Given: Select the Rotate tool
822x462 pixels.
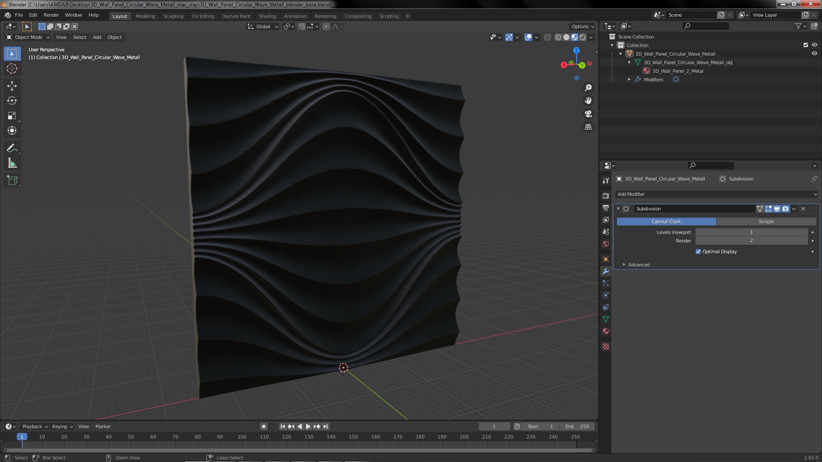Looking at the screenshot, I should tap(12, 101).
